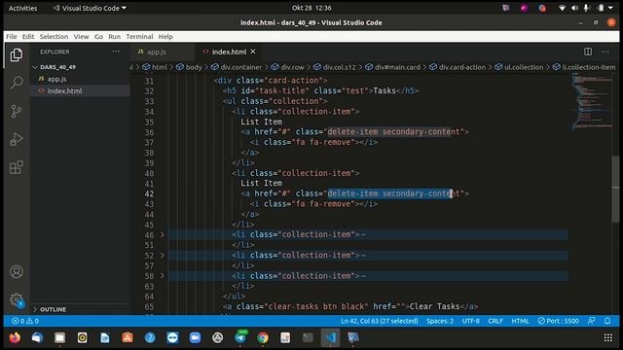The height and width of the screenshot is (350, 623).
Task: Click the editor vertical scrollbar thumb
Action: point(615,189)
